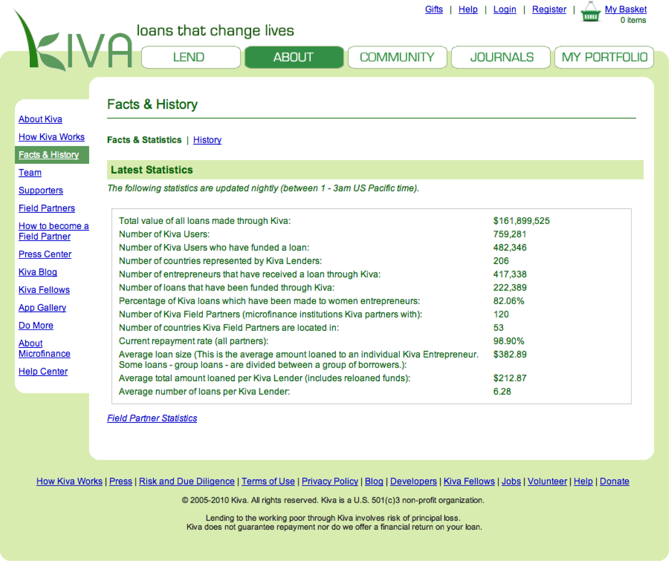
Task: Click the Kiva leaf logo
Action: (73, 40)
